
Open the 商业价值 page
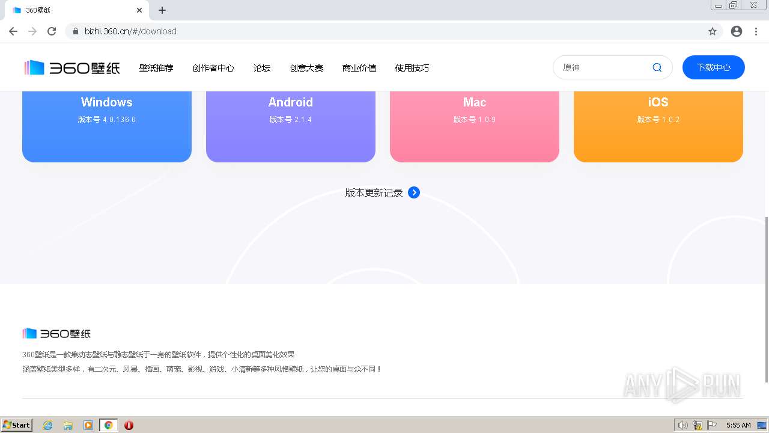point(359,68)
